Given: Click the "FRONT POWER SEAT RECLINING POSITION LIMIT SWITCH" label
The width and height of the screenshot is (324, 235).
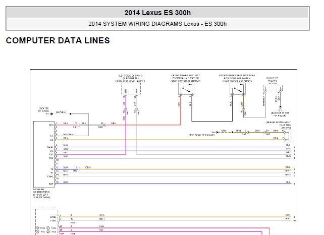Looking at the screenshot, I should point(237,77).
